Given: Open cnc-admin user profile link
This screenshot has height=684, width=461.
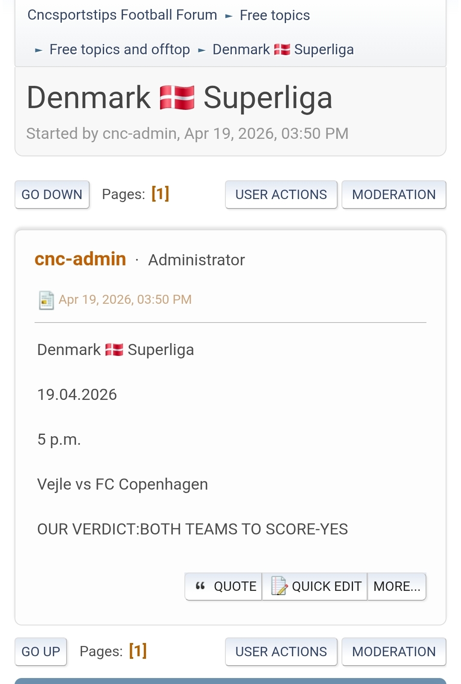Looking at the screenshot, I should pyautogui.click(x=80, y=259).
